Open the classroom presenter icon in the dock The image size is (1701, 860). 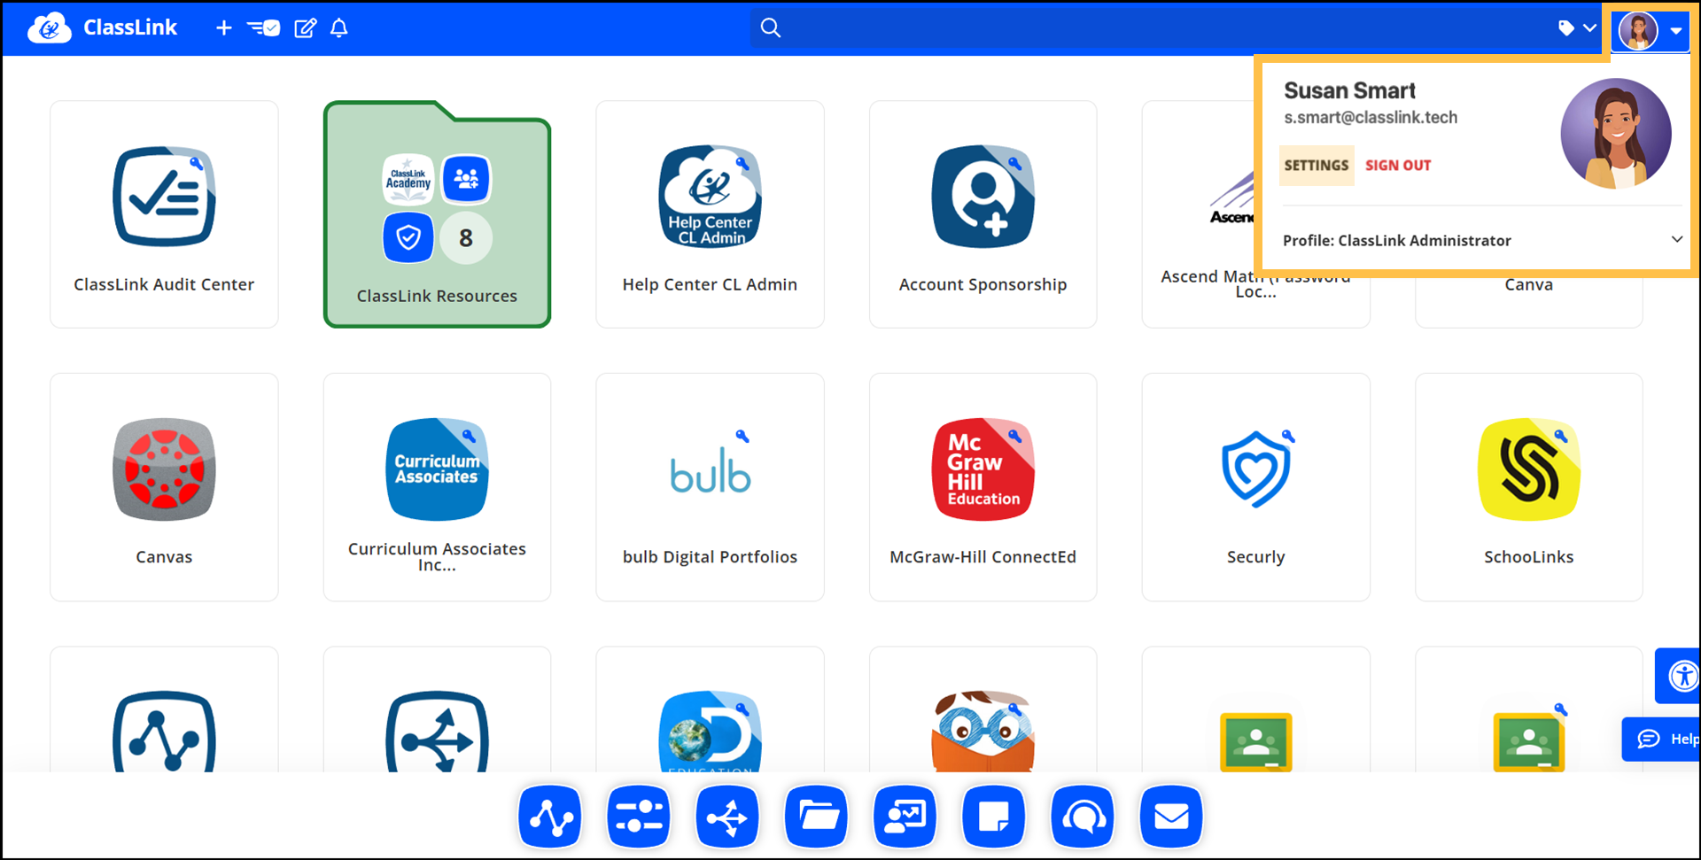[x=905, y=817]
